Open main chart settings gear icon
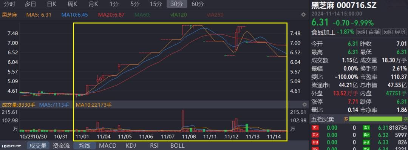 point(303,15)
